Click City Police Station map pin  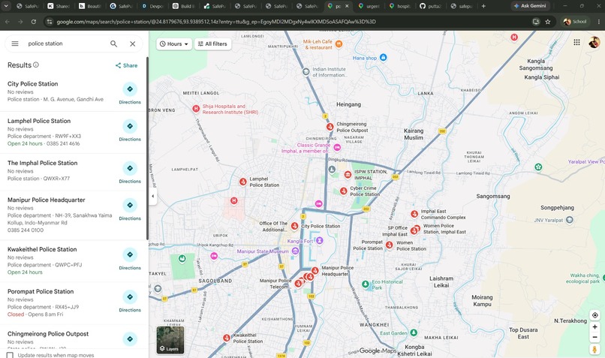pos(294,226)
